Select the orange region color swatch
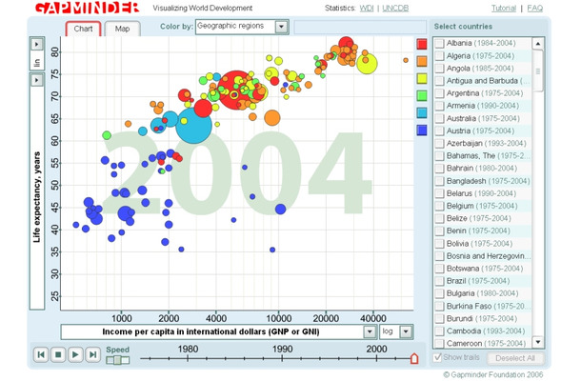The height and width of the screenshot is (381, 581). 422,61
